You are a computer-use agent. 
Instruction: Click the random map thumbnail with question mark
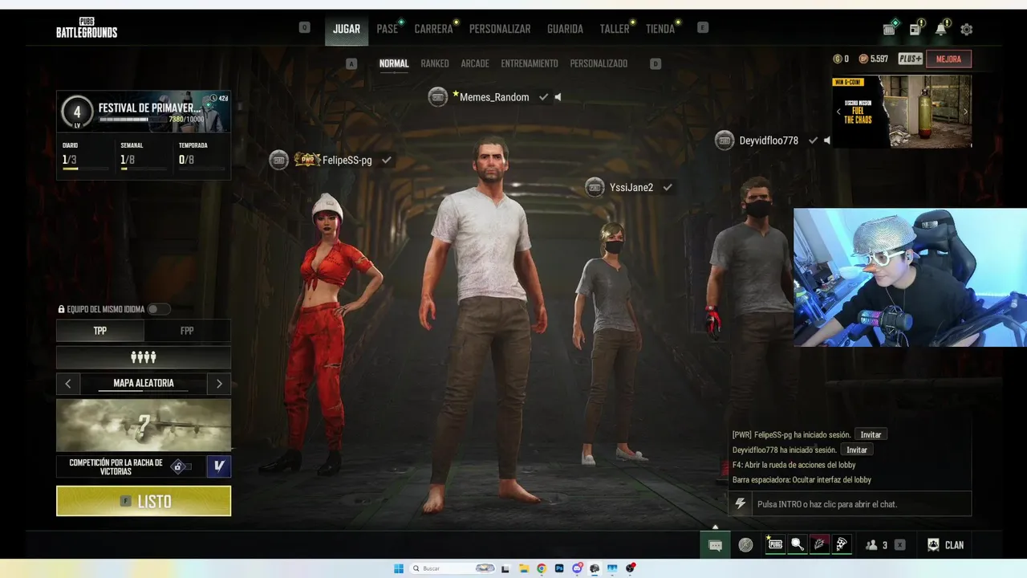(x=144, y=425)
